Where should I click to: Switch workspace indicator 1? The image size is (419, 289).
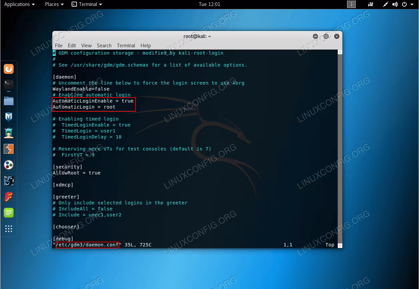pyautogui.click(x=351, y=4)
